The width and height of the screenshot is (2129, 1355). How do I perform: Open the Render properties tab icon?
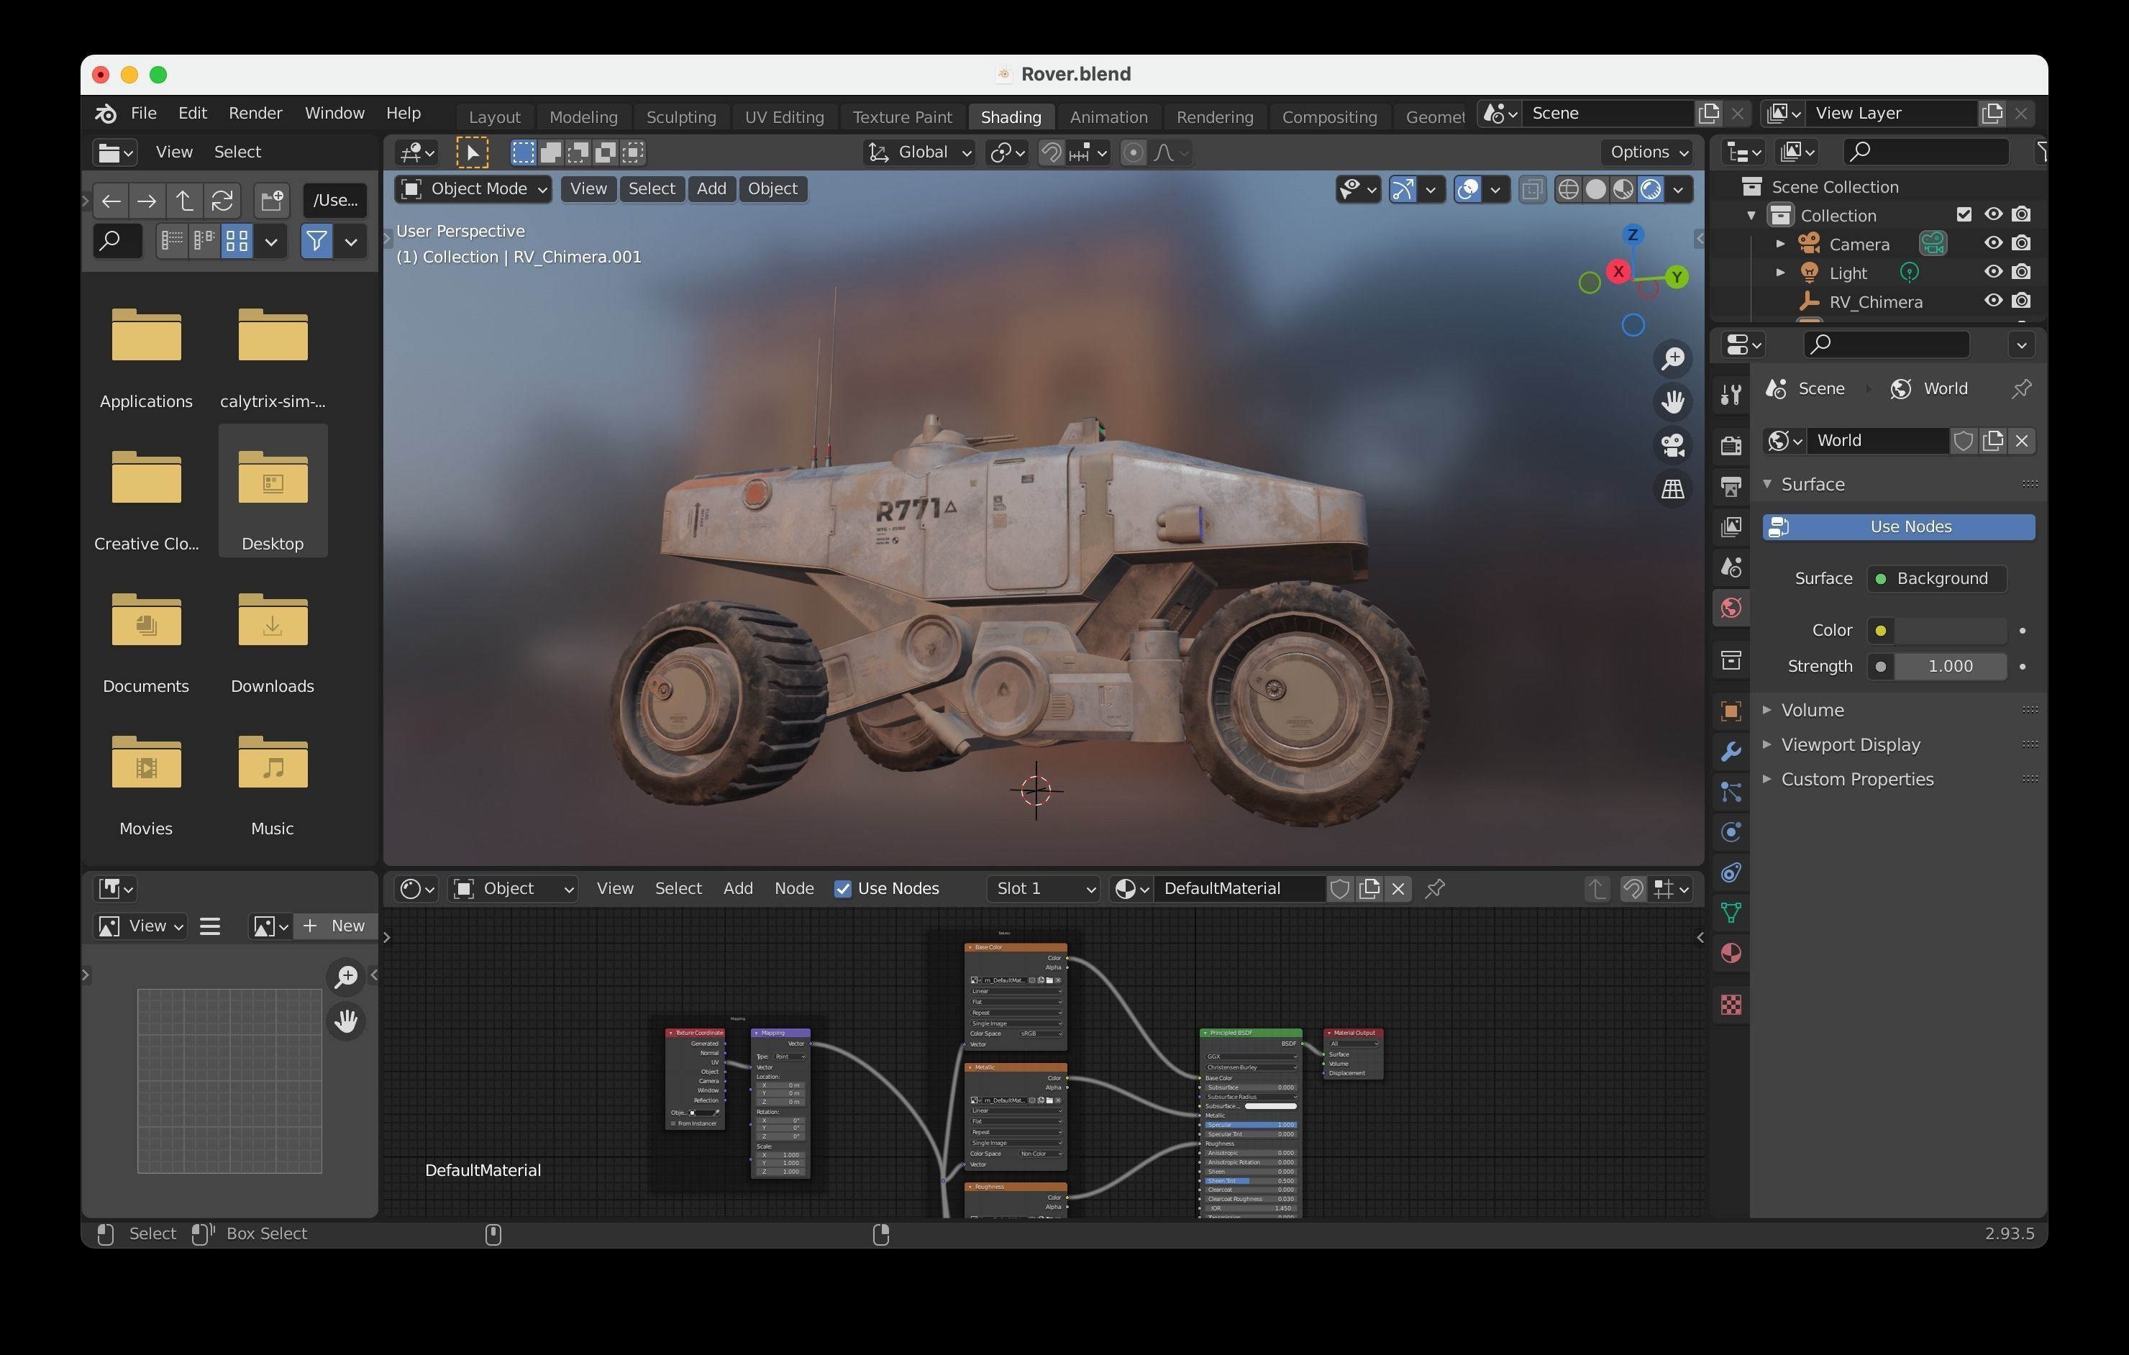[x=1731, y=444]
